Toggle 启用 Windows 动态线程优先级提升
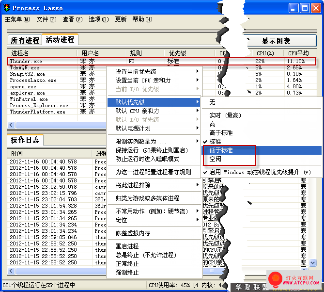This screenshot has height=292, width=324. click(x=262, y=172)
